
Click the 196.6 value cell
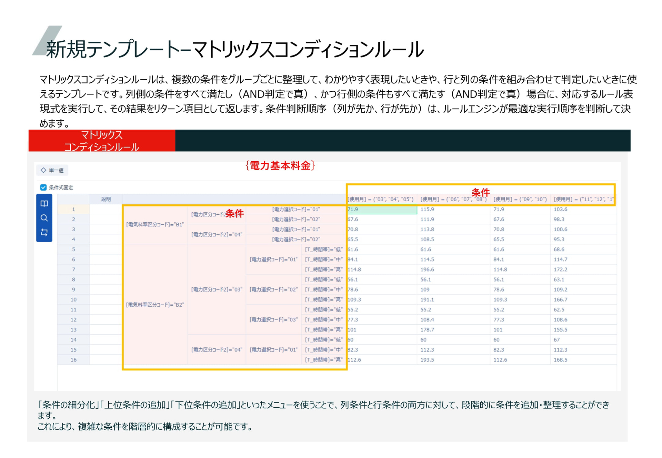click(x=453, y=269)
